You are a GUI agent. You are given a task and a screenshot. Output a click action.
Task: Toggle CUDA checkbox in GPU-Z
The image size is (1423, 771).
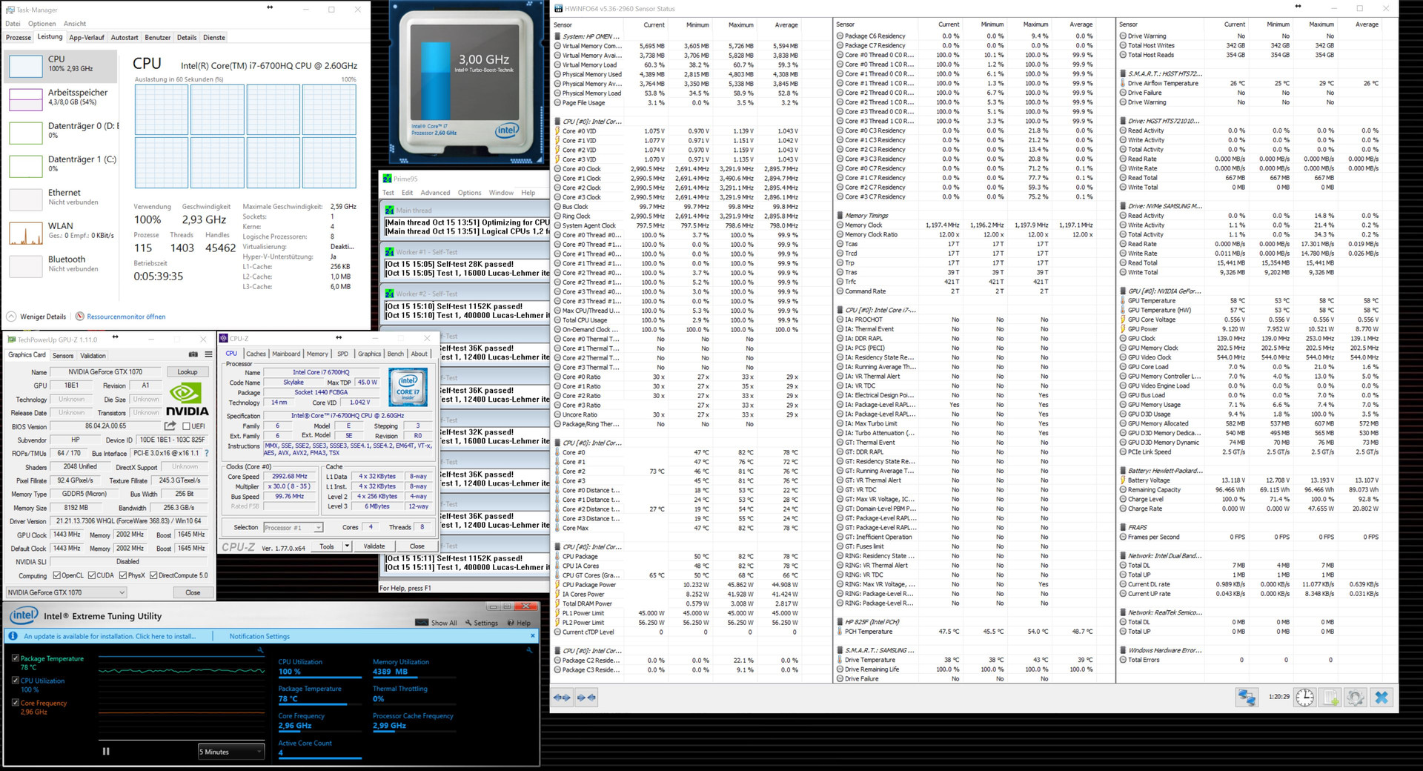click(x=92, y=575)
